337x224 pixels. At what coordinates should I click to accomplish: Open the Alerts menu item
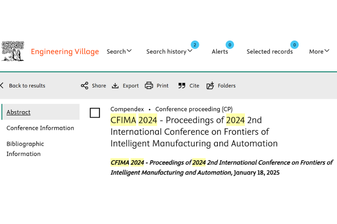pyautogui.click(x=220, y=52)
